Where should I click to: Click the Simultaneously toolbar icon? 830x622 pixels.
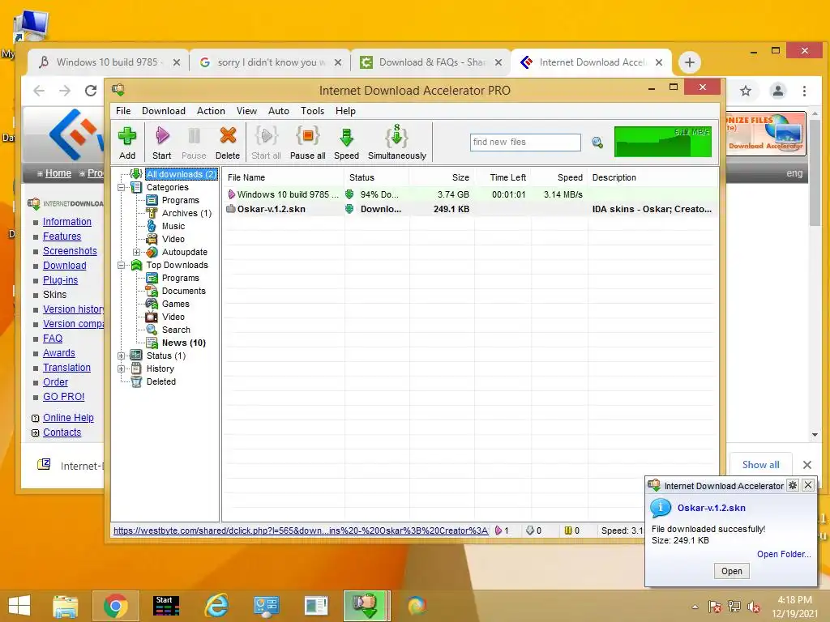coord(397,143)
